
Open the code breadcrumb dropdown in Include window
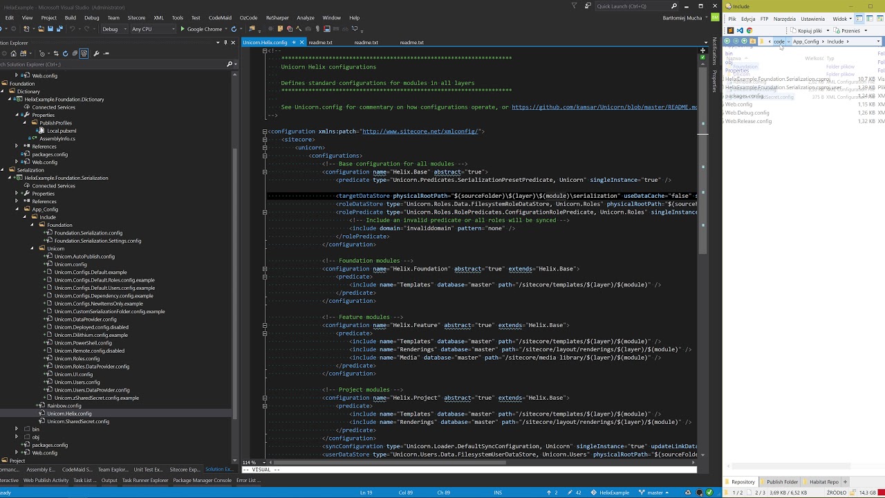[x=789, y=41]
